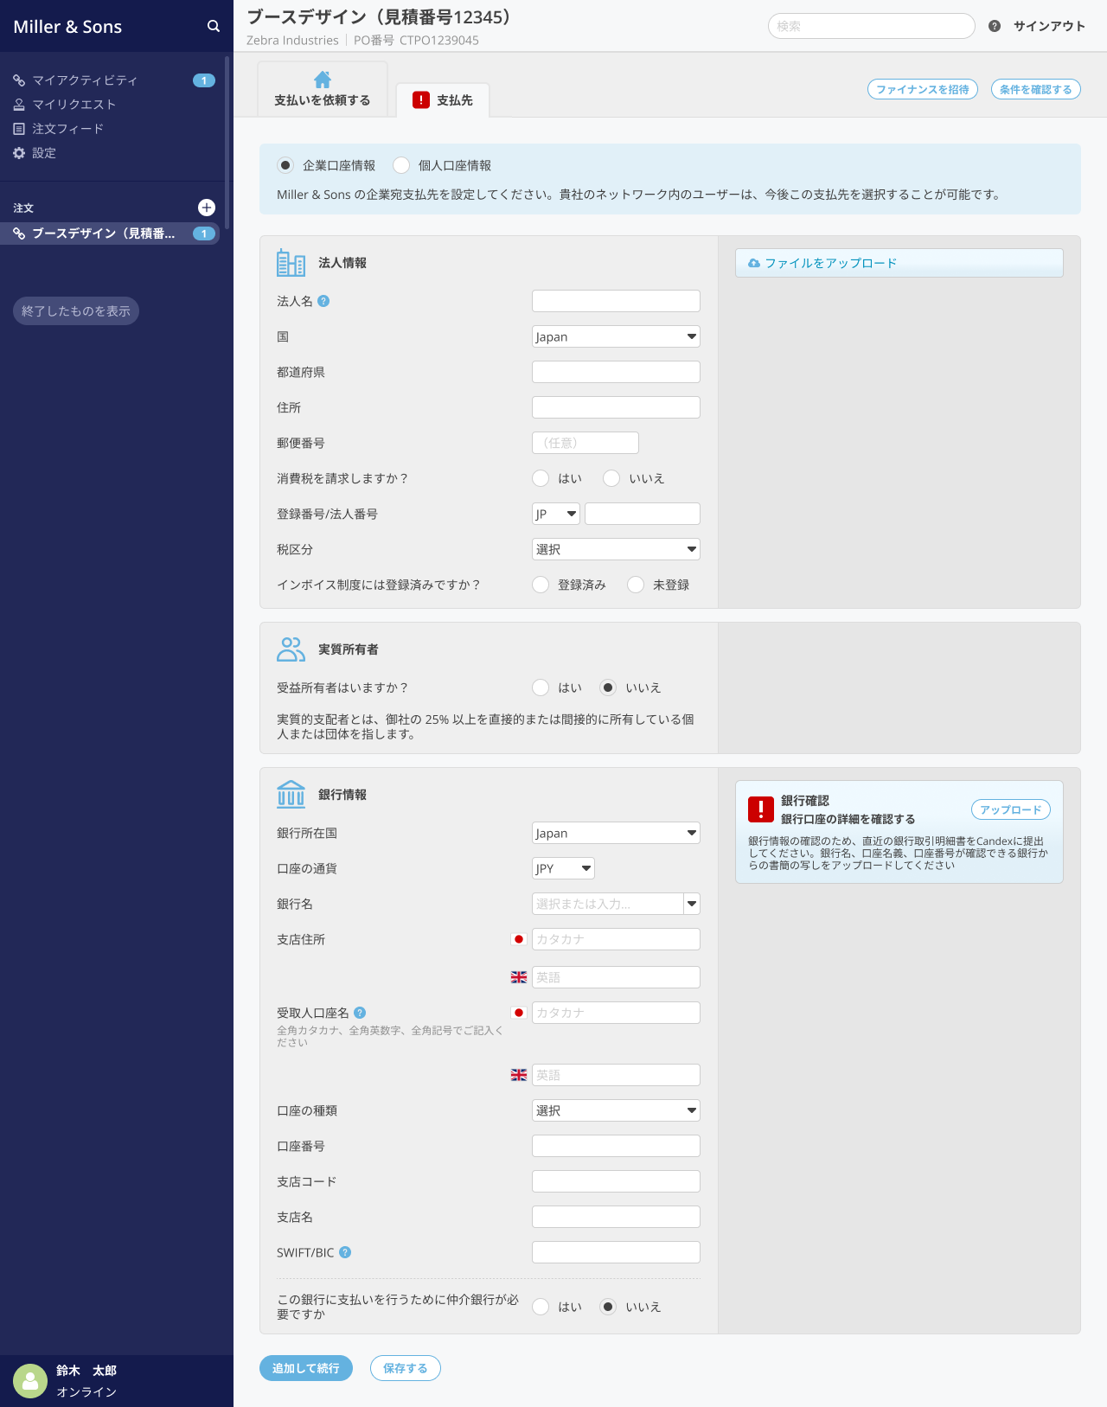Screen dimensions: 1107x1407
Task: Click the 検索 field in header
Action: click(872, 26)
